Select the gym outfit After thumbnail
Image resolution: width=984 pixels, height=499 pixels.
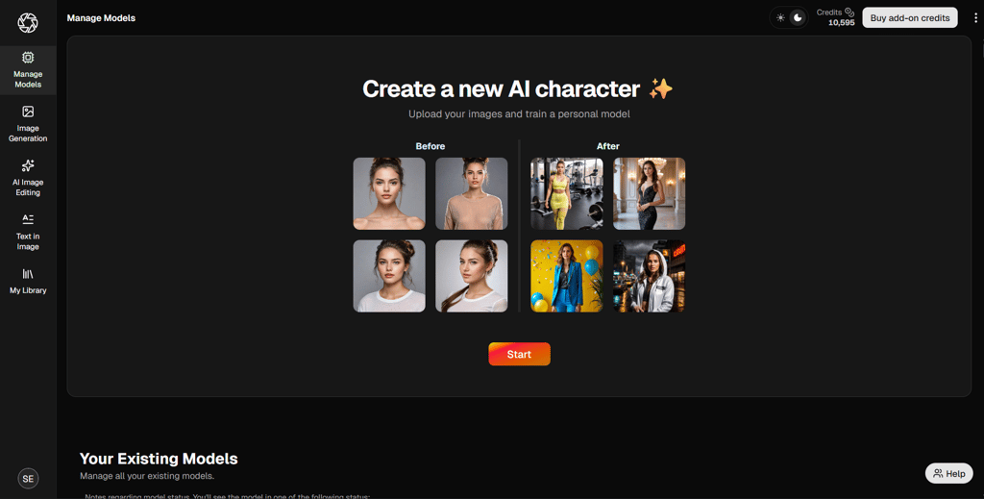point(567,193)
